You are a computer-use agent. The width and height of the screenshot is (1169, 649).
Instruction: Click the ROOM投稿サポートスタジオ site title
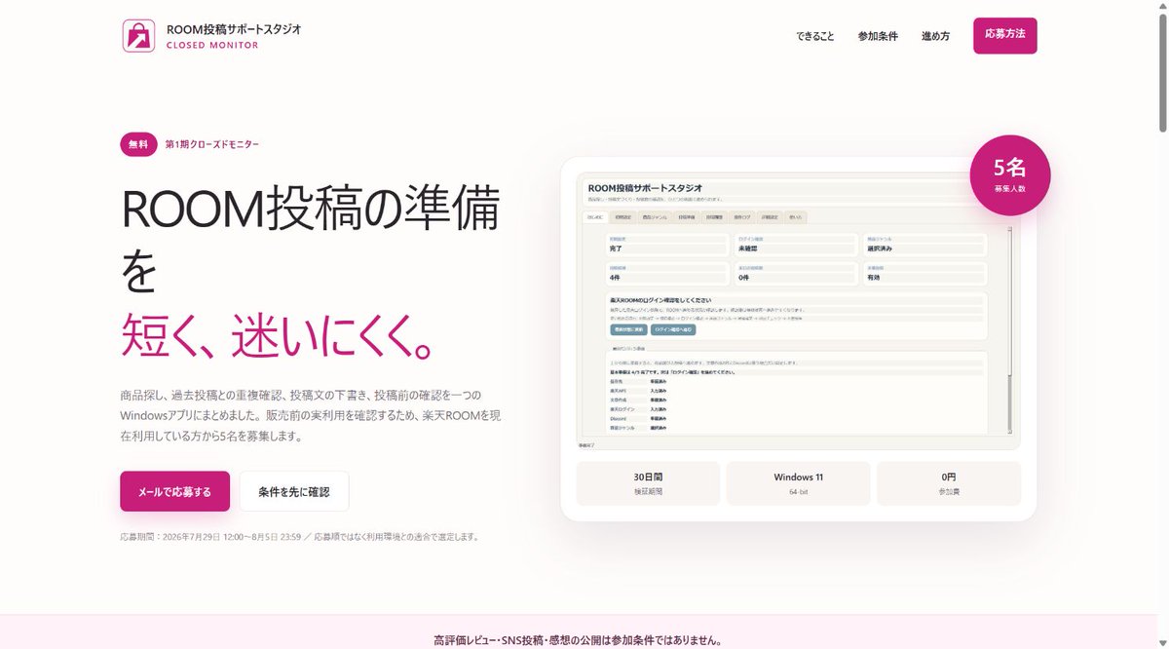coord(234,29)
